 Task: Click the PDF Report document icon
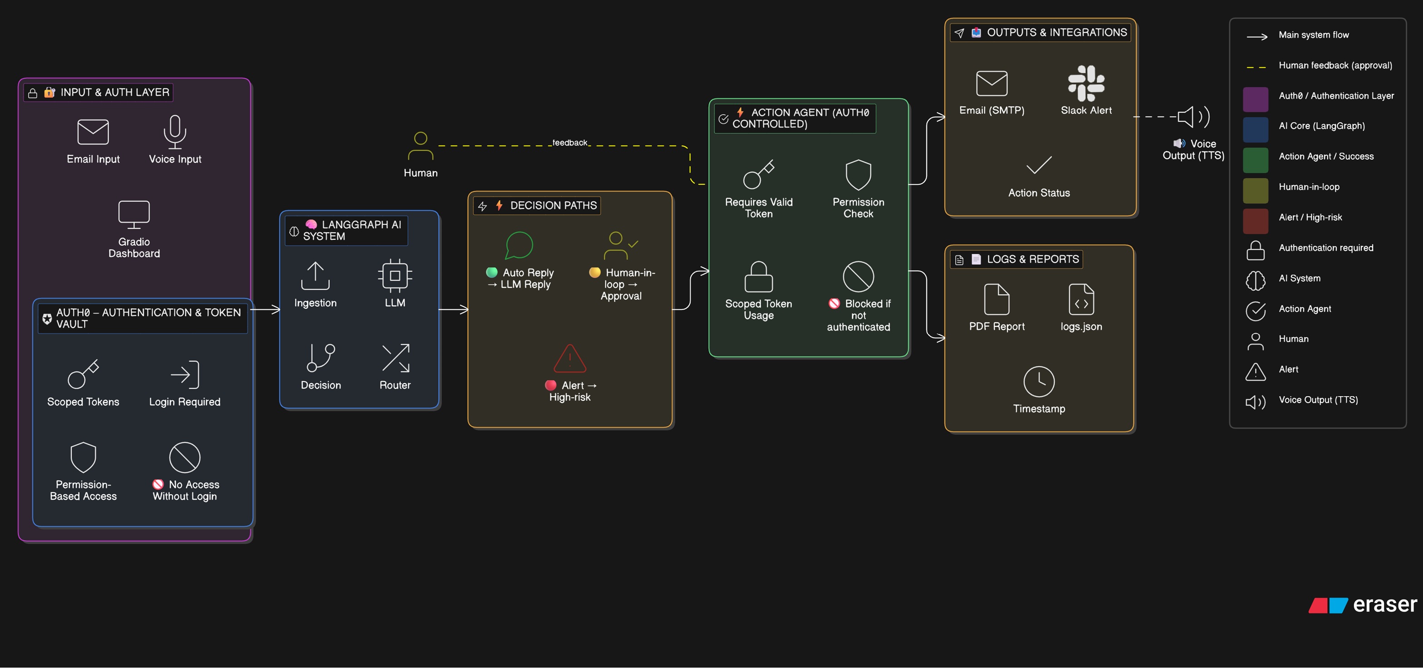[x=996, y=300]
